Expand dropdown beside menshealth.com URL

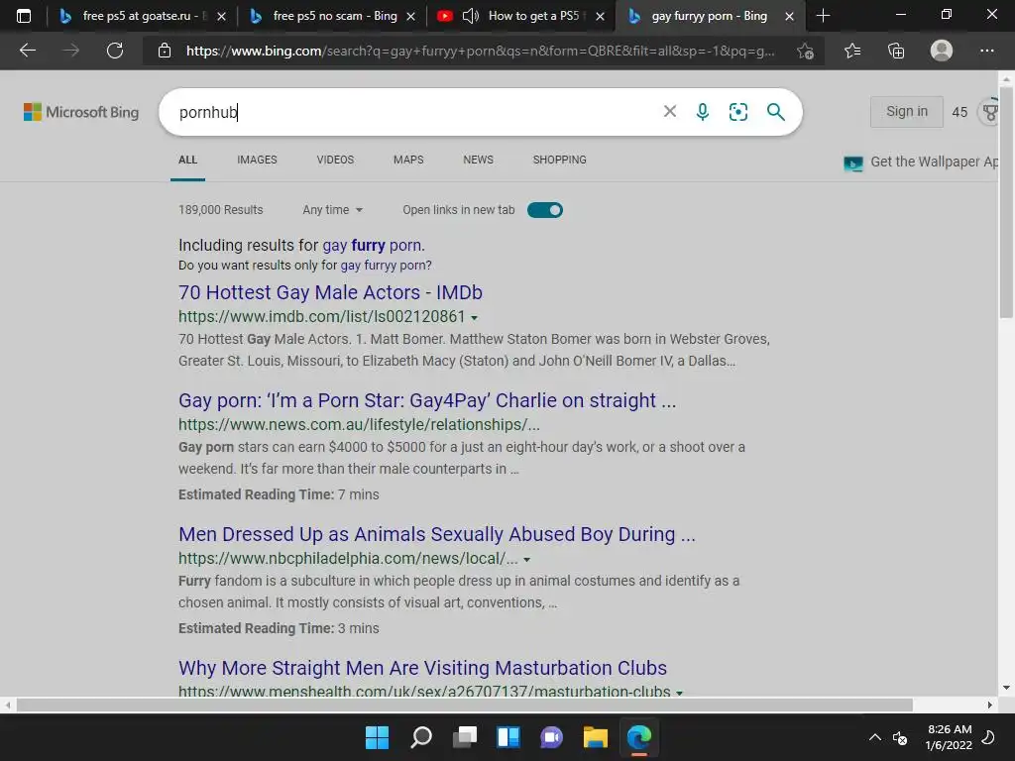(679, 693)
